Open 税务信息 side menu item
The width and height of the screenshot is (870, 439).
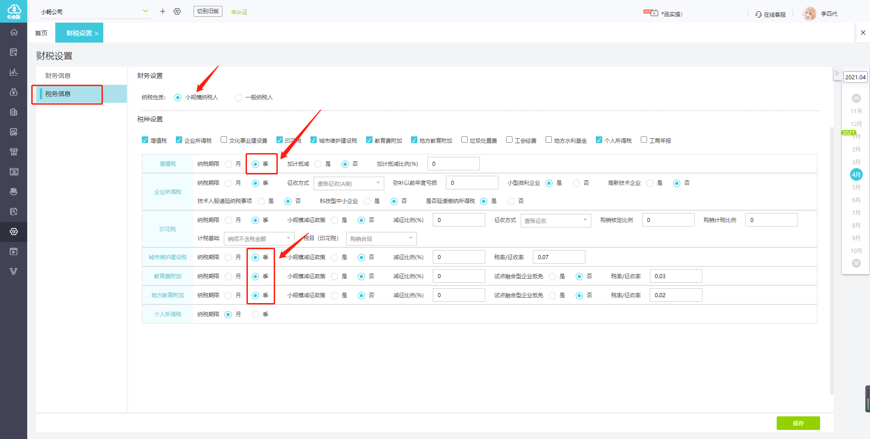click(x=82, y=94)
